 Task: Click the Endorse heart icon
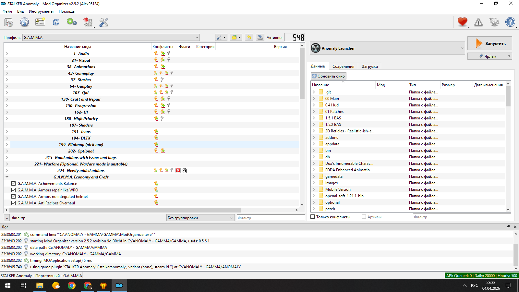coord(463,22)
